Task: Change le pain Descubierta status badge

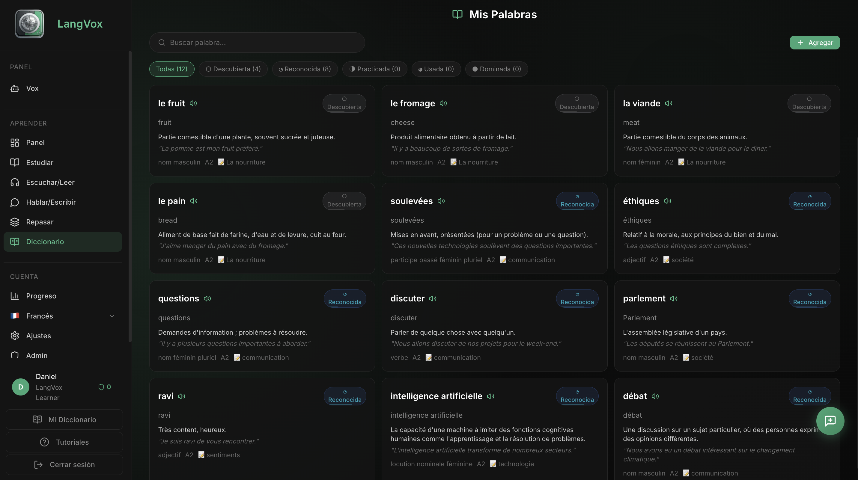Action: pos(344,201)
